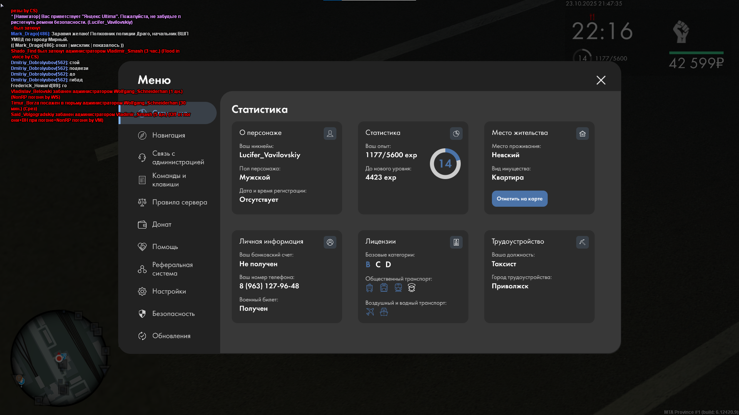
Task: Click the house icon in Место жительства card
Action: click(x=582, y=133)
